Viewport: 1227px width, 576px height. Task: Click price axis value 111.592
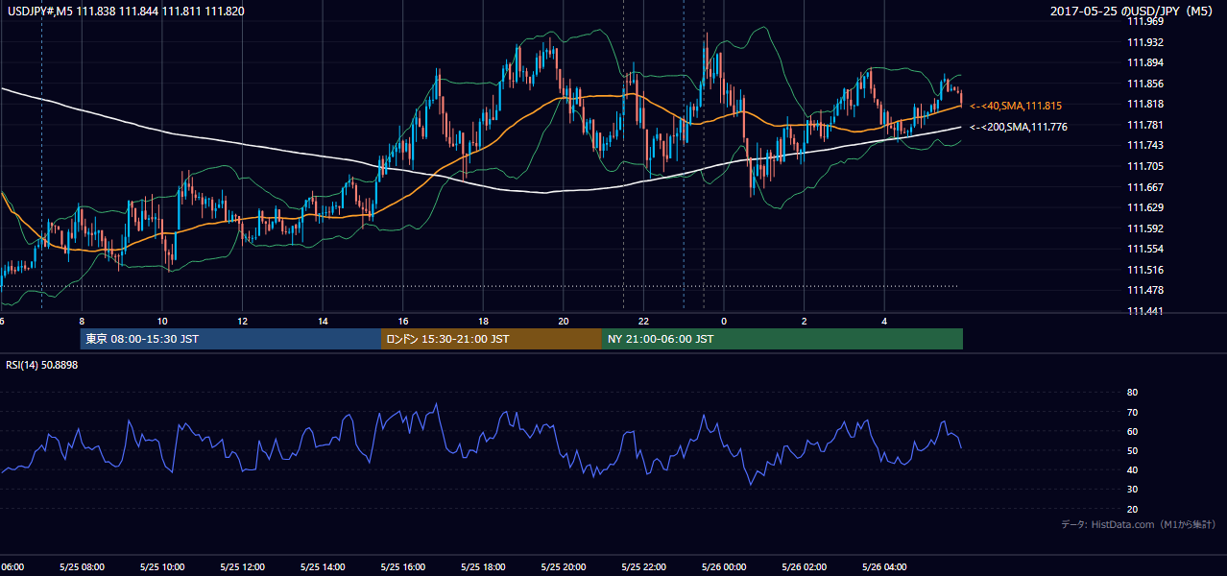pos(1146,228)
